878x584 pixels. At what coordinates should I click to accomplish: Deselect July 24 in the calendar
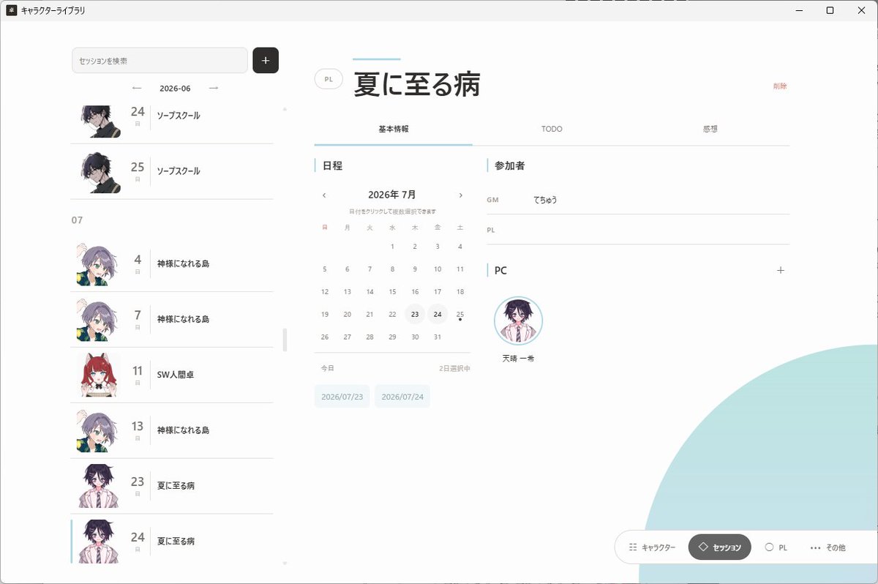pyautogui.click(x=438, y=314)
